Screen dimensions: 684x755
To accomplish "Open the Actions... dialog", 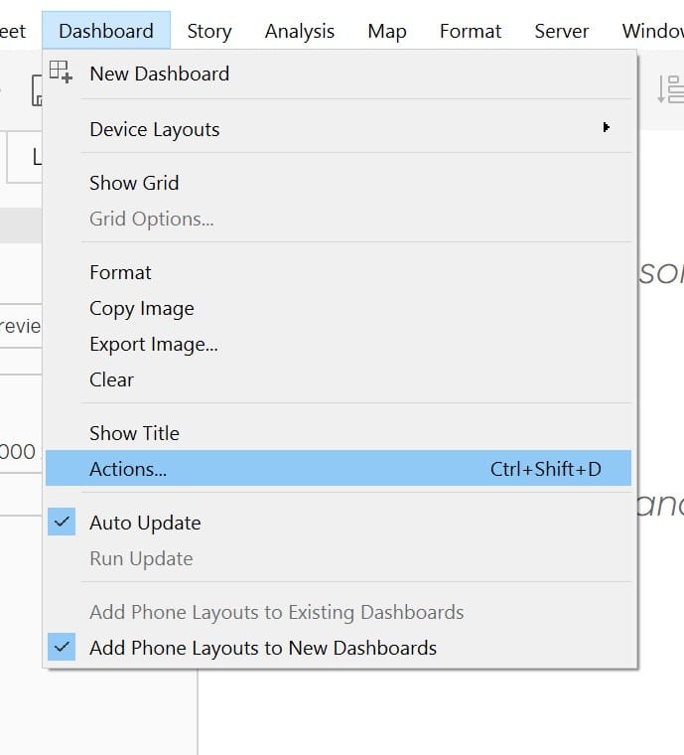I will pos(339,469).
